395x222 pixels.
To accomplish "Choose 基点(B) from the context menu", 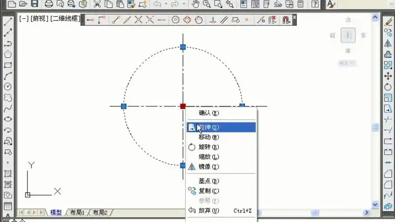I will (221, 181).
